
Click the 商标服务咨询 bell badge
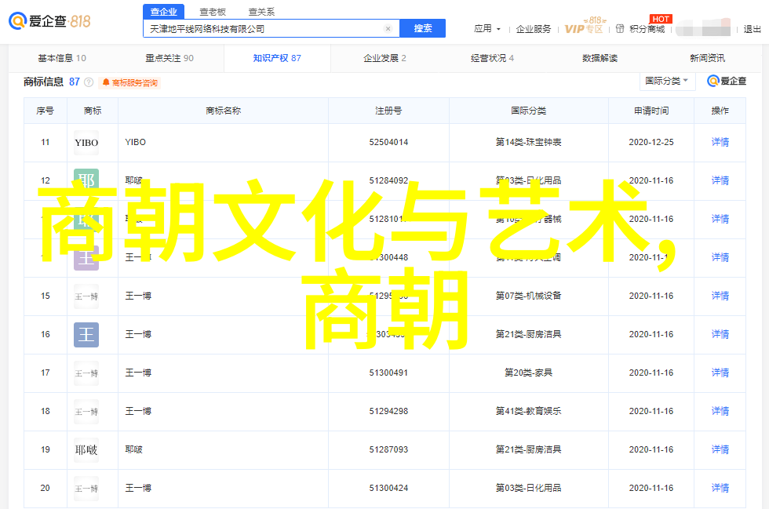(x=129, y=82)
